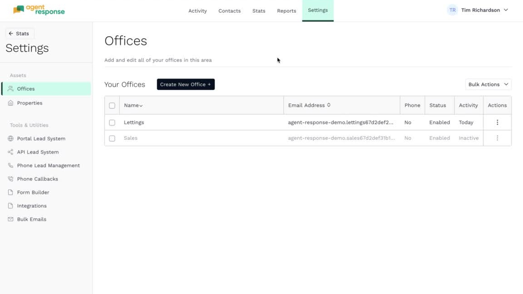The width and height of the screenshot is (523, 294).
Task: Sort offices by Name column
Action: point(133,105)
